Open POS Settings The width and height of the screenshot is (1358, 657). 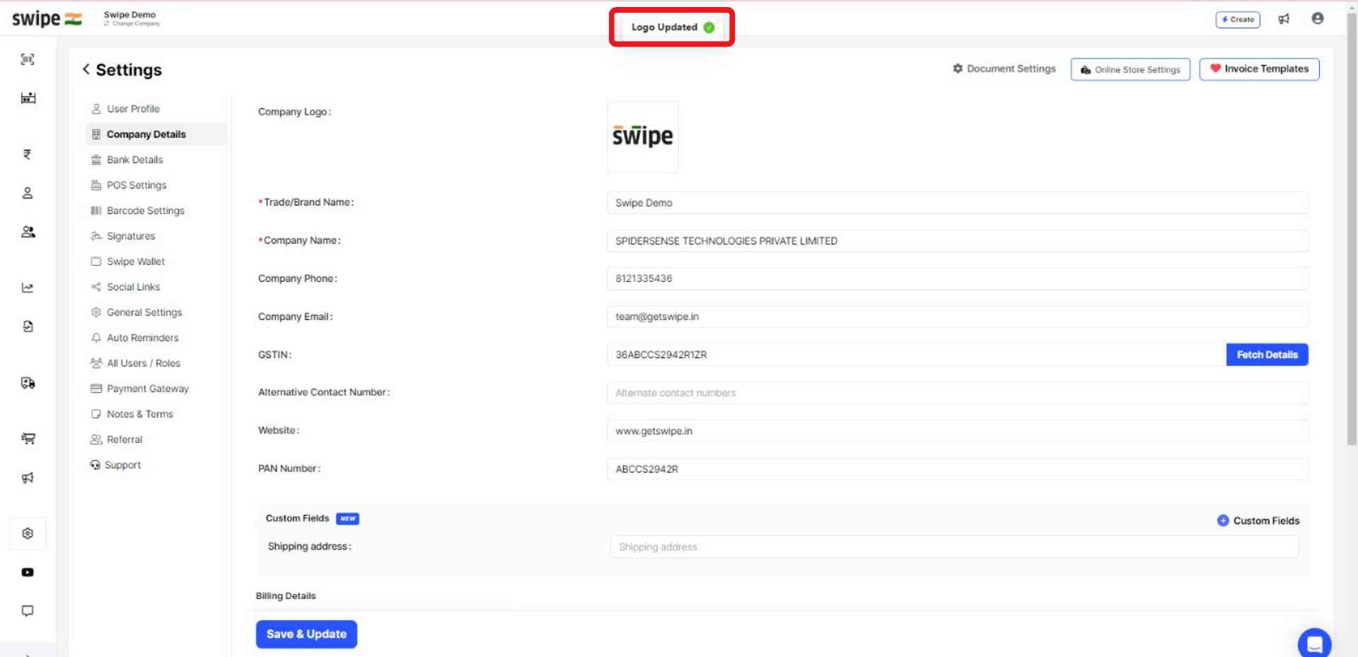tap(156, 185)
